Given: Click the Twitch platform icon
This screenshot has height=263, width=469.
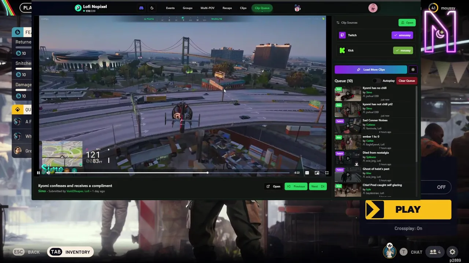Looking at the screenshot, I should coord(342,35).
